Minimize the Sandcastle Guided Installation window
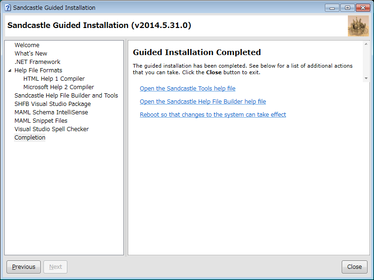 (332, 8)
